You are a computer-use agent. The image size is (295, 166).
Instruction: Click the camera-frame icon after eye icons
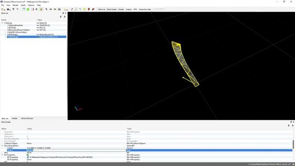coord(59,9)
